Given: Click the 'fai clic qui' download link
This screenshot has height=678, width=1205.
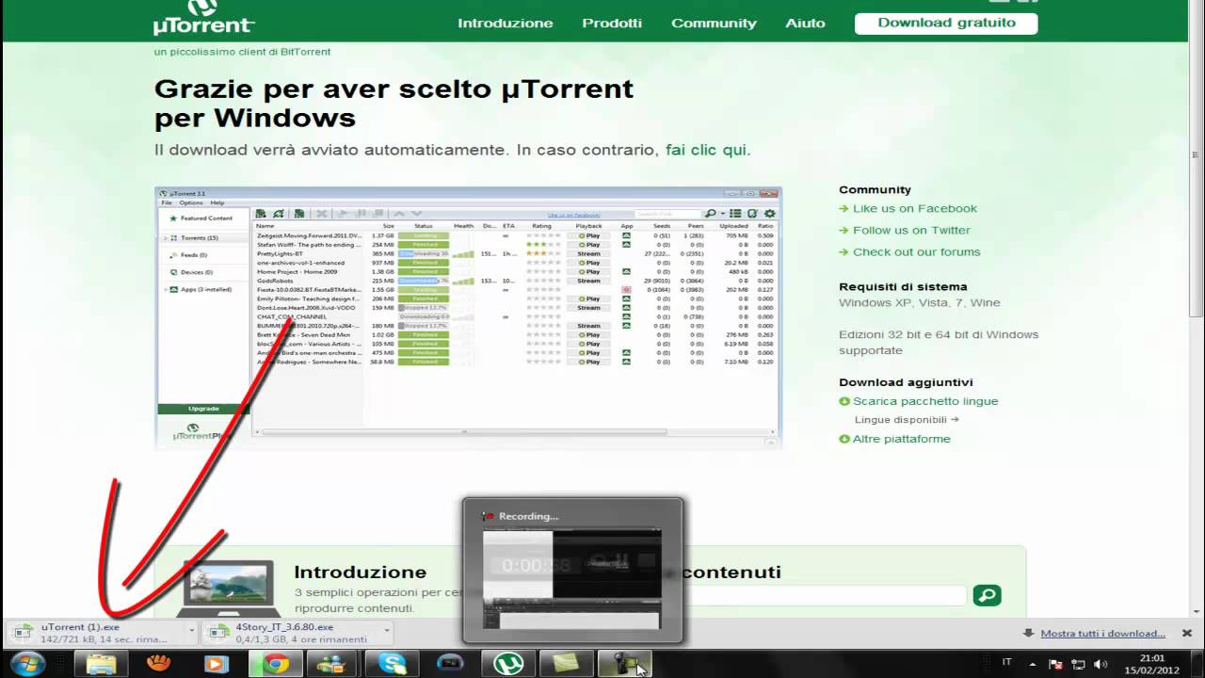Looking at the screenshot, I should point(707,150).
